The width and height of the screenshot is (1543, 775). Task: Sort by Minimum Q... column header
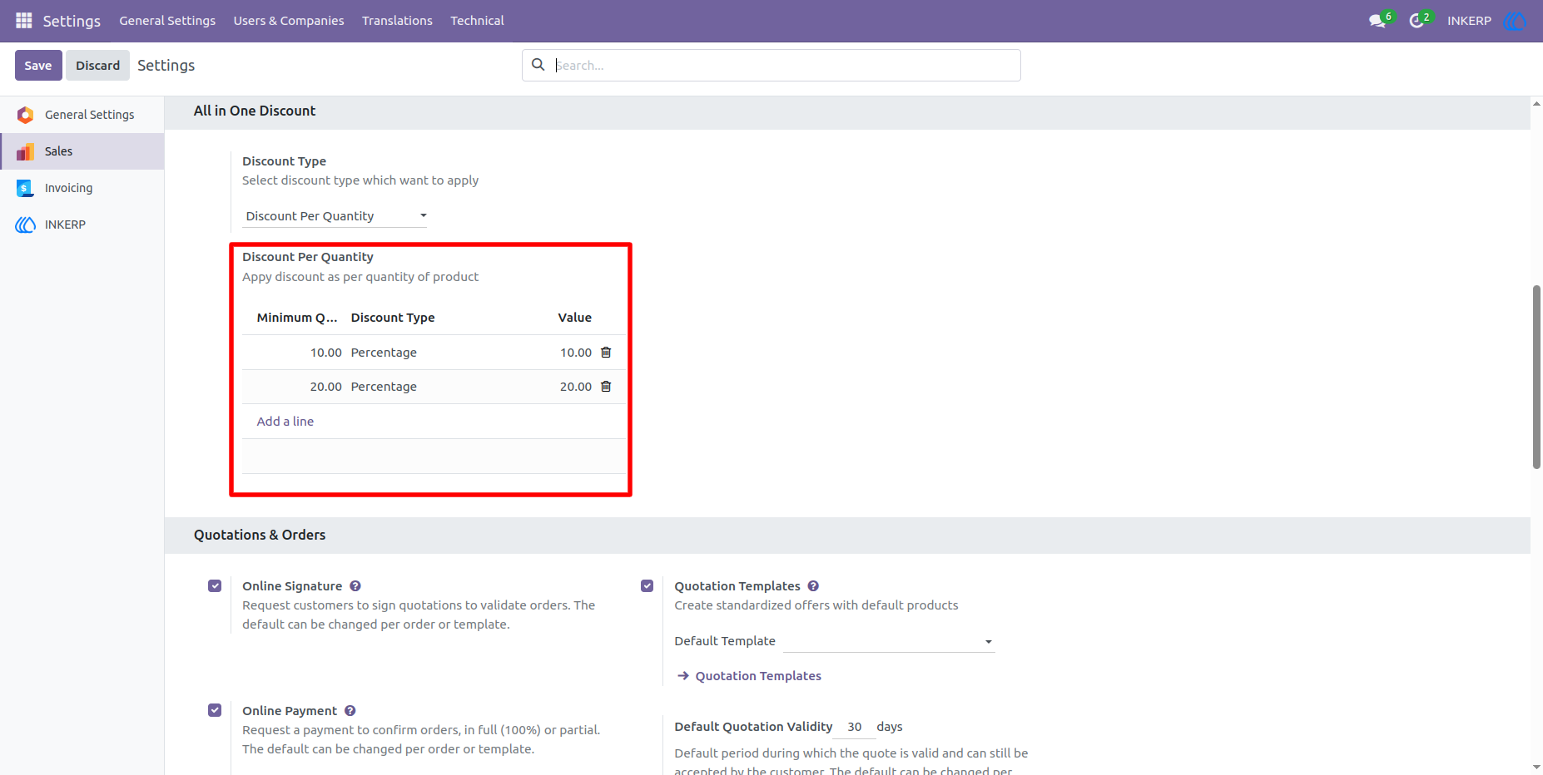tap(297, 318)
